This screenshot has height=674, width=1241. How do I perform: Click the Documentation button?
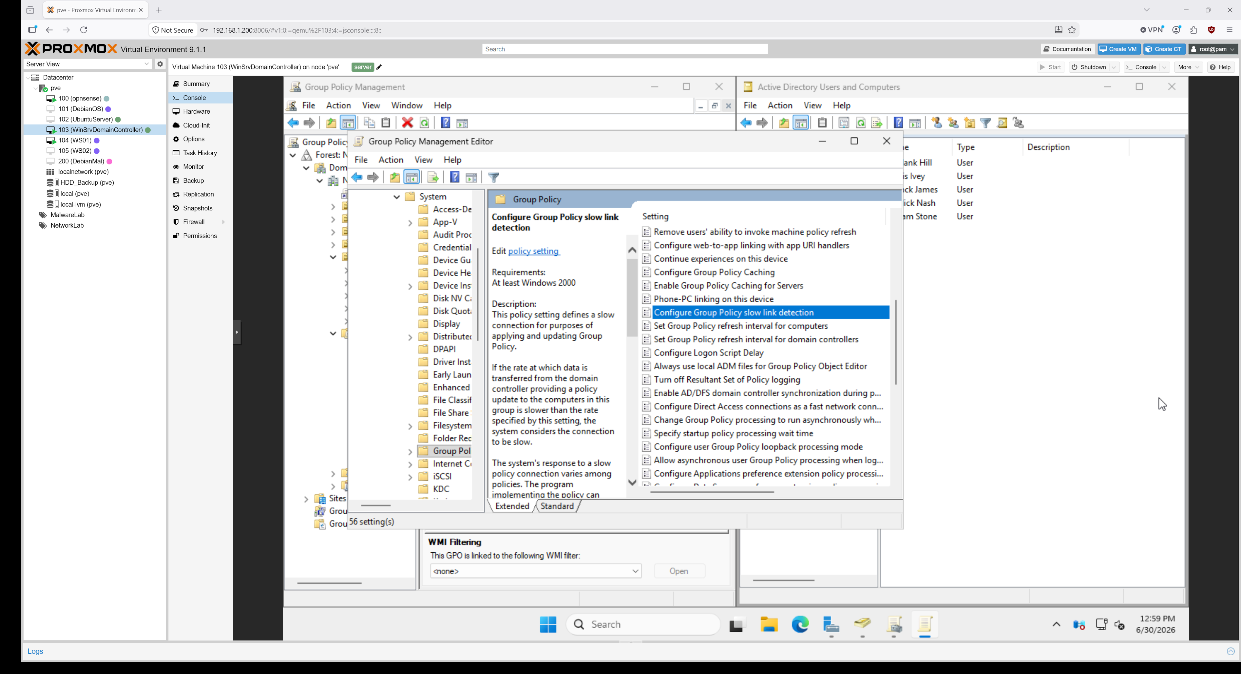point(1067,49)
